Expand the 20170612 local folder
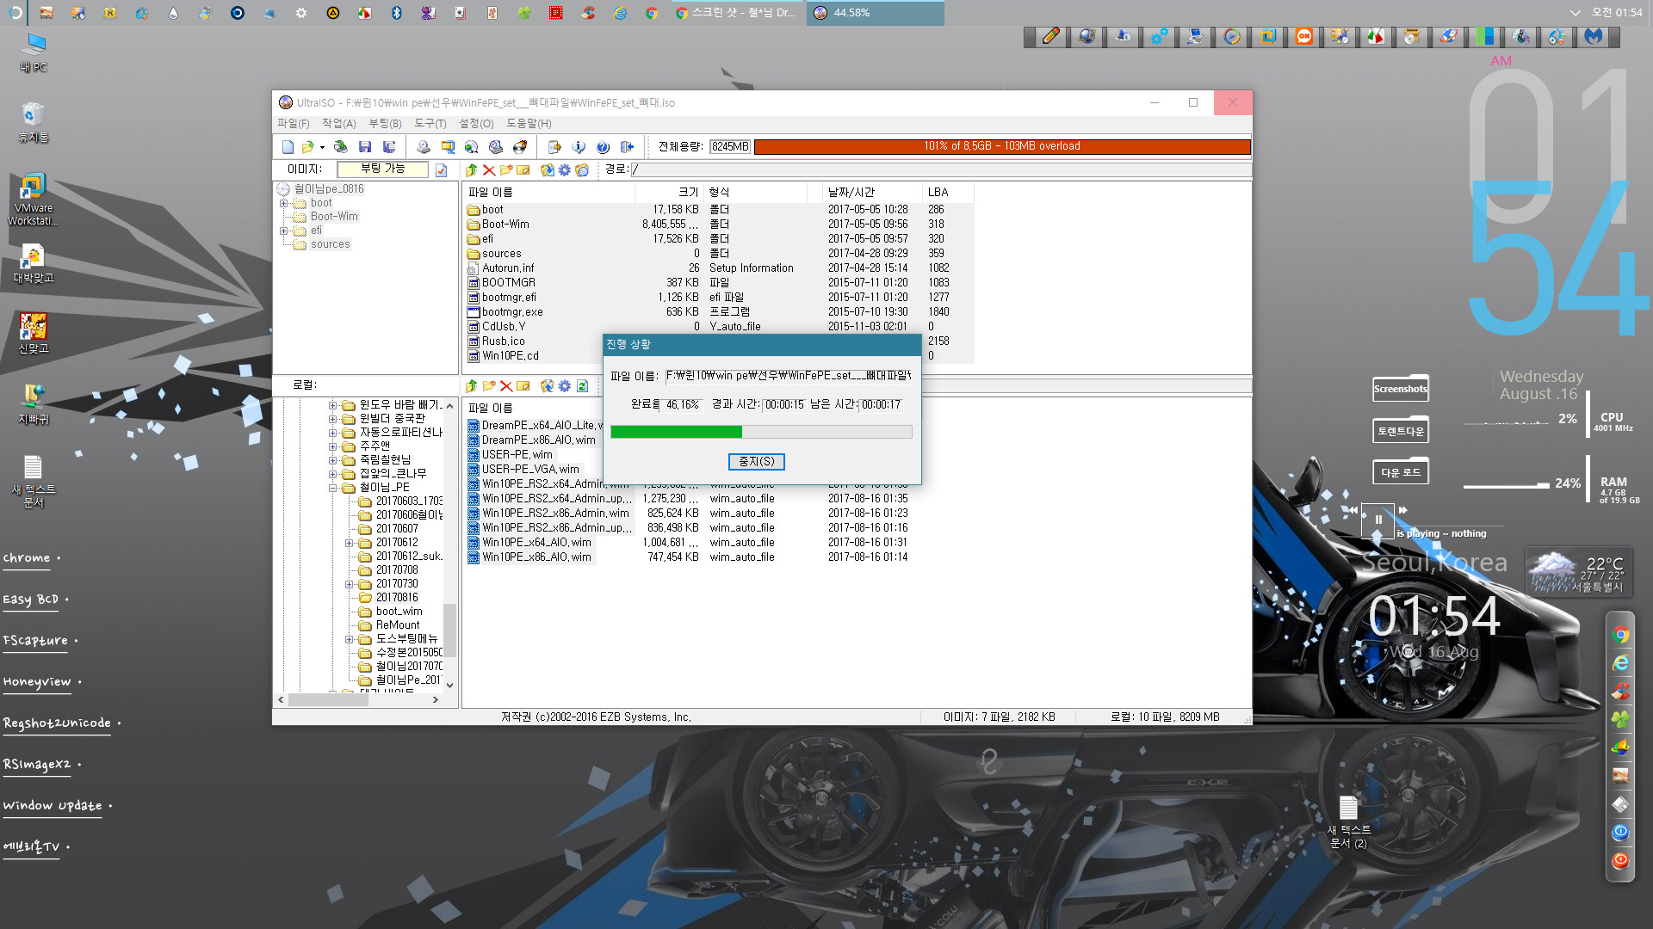 pos(349,543)
